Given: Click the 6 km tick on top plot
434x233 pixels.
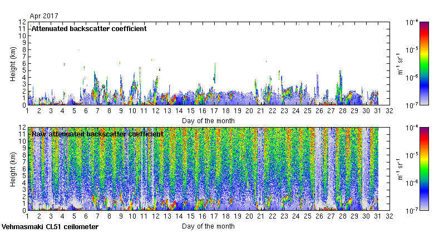Looking at the screenshot, I should click(24, 63).
